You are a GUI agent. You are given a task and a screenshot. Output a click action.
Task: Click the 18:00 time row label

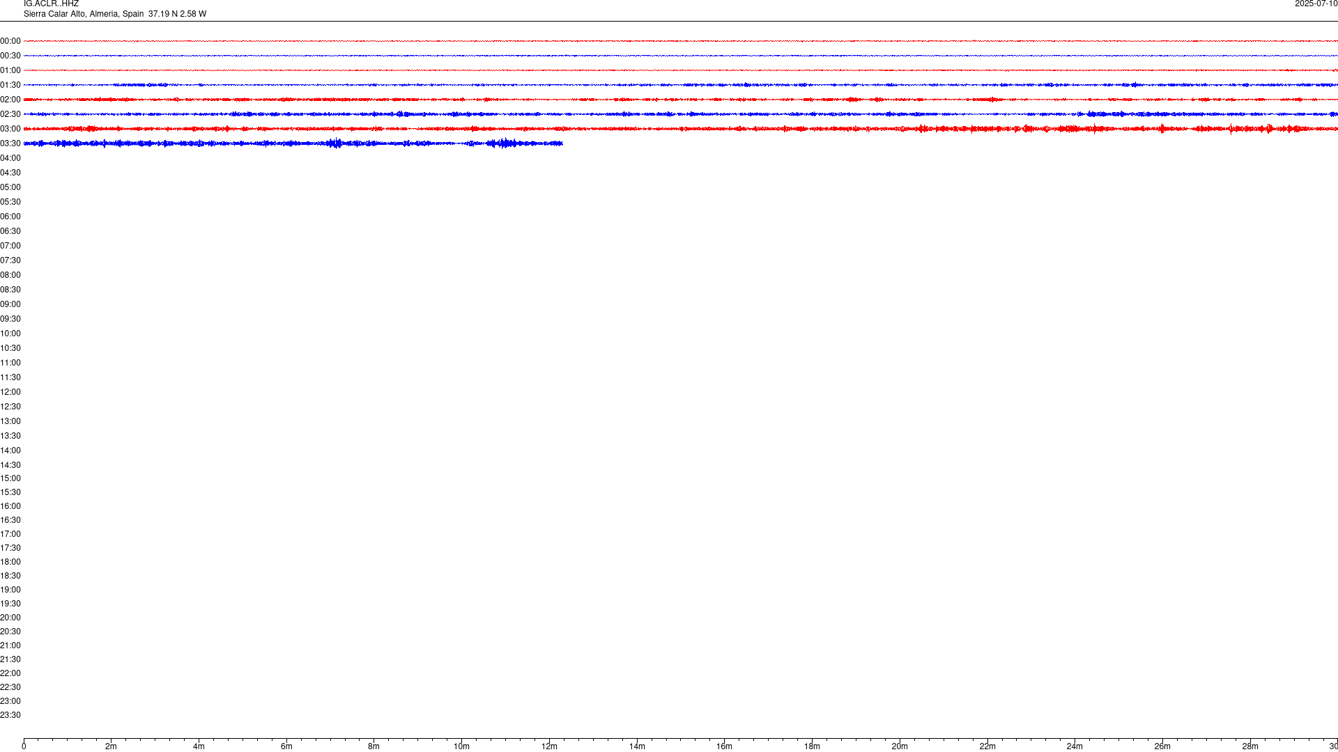point(10,562)
